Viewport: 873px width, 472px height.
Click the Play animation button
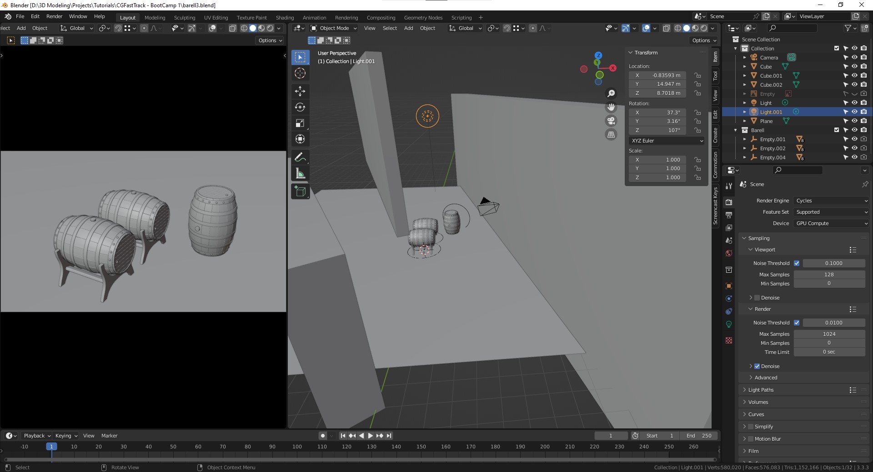point(370,436)
